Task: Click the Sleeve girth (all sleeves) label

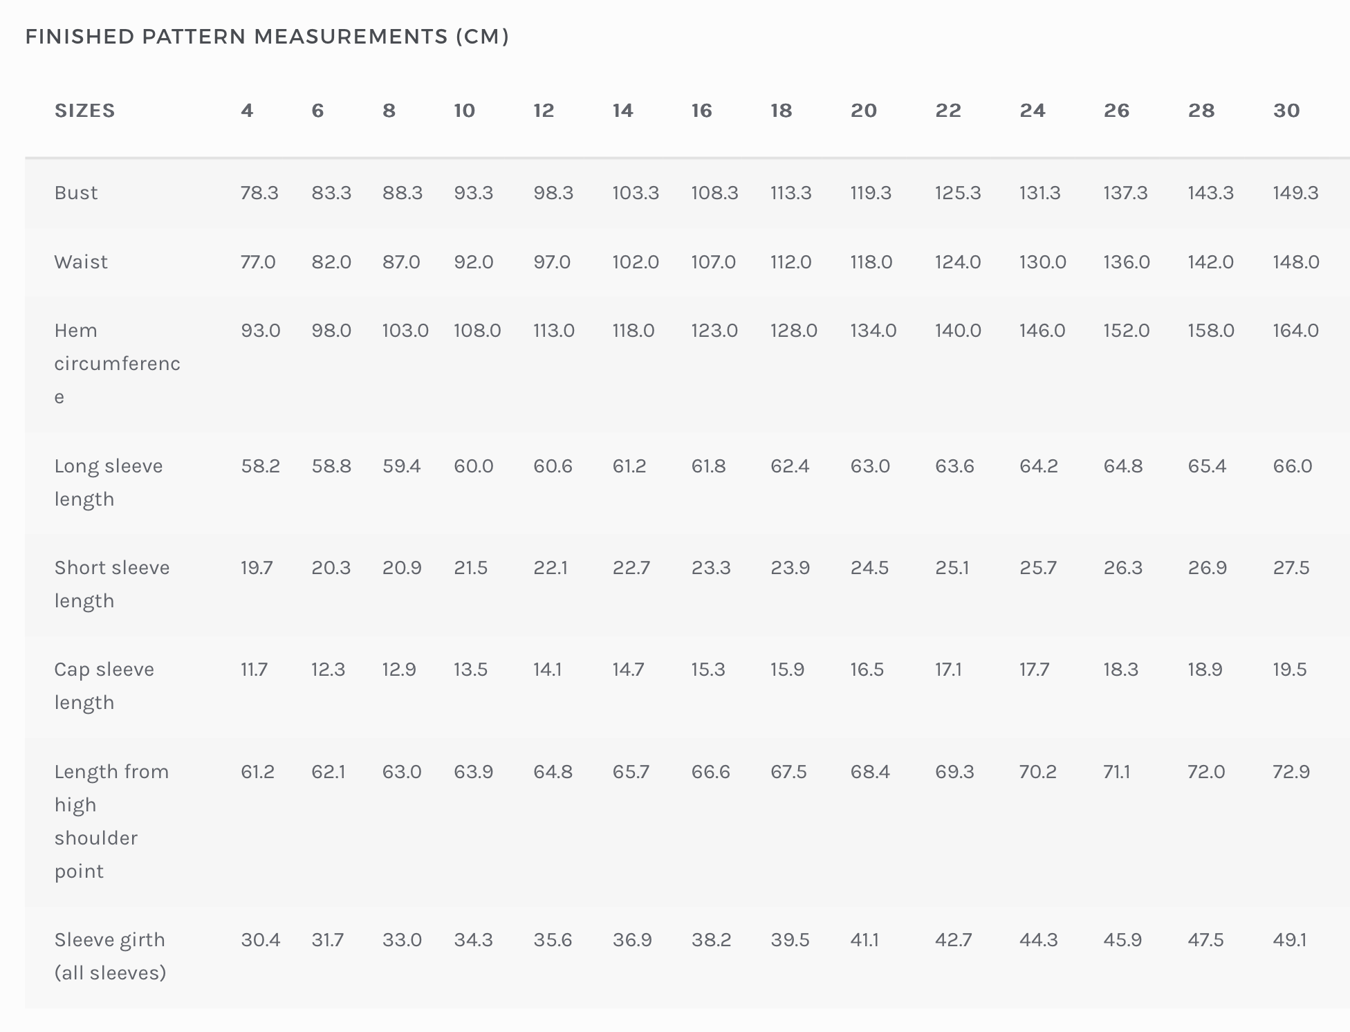Action: coord(110,956)
